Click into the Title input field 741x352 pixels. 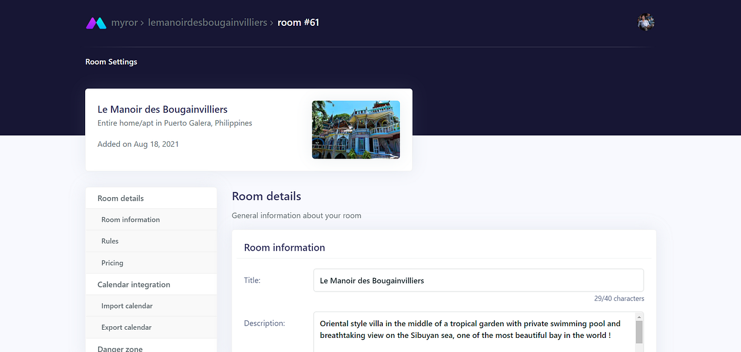pos(479,280)
